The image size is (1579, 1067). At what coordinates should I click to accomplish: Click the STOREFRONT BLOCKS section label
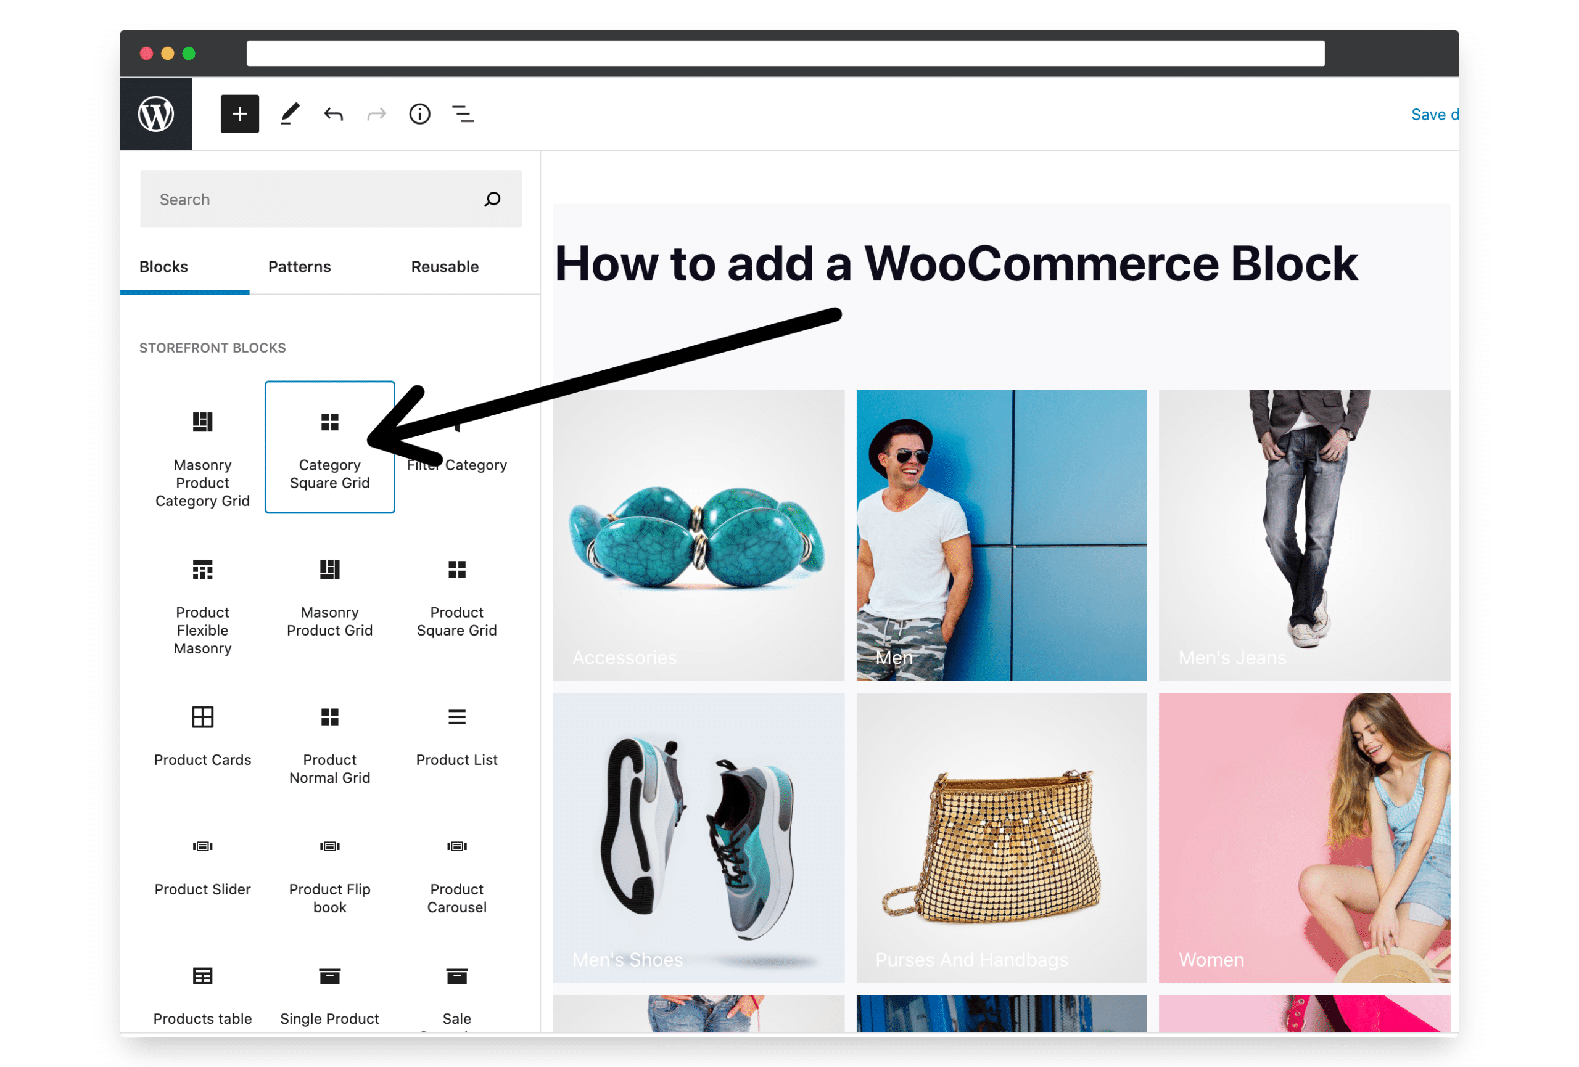click(x=213, y=348)
